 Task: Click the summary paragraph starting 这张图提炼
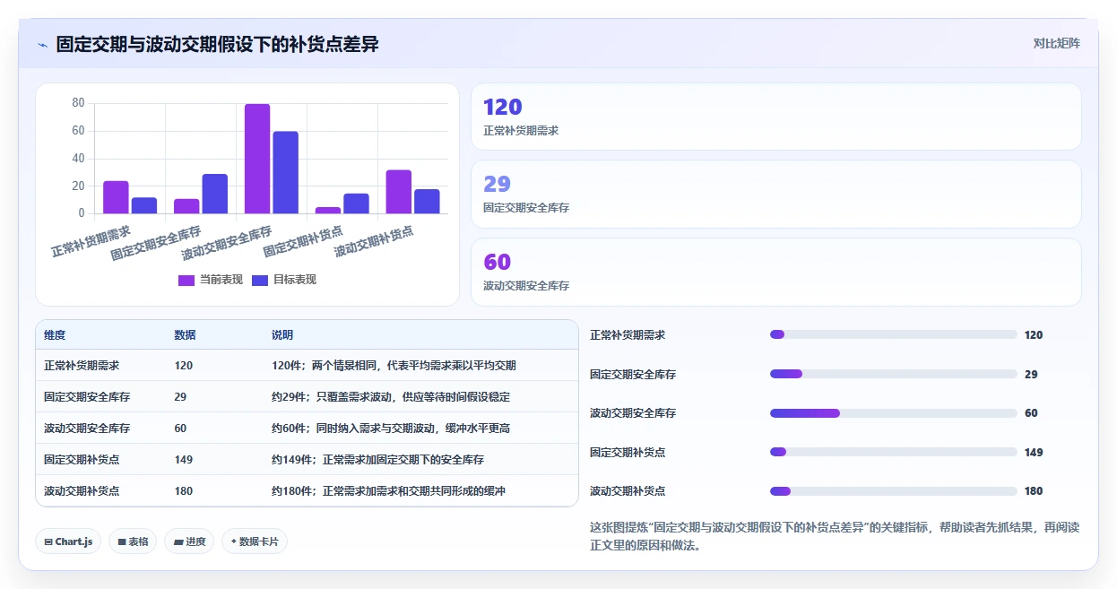coord(835,536)
